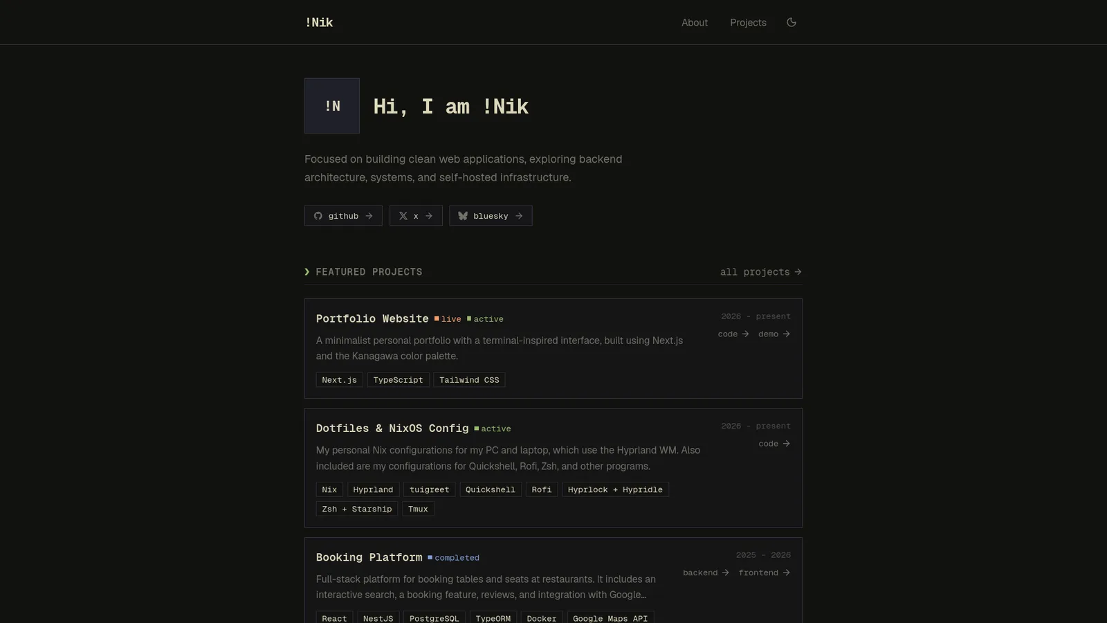This screenshot has width=1107, height=623.
Task: Click the !Nik site logo
Action: coord(319,22)
